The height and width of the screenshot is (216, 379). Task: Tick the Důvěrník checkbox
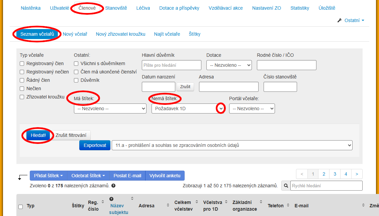point(76,80)
